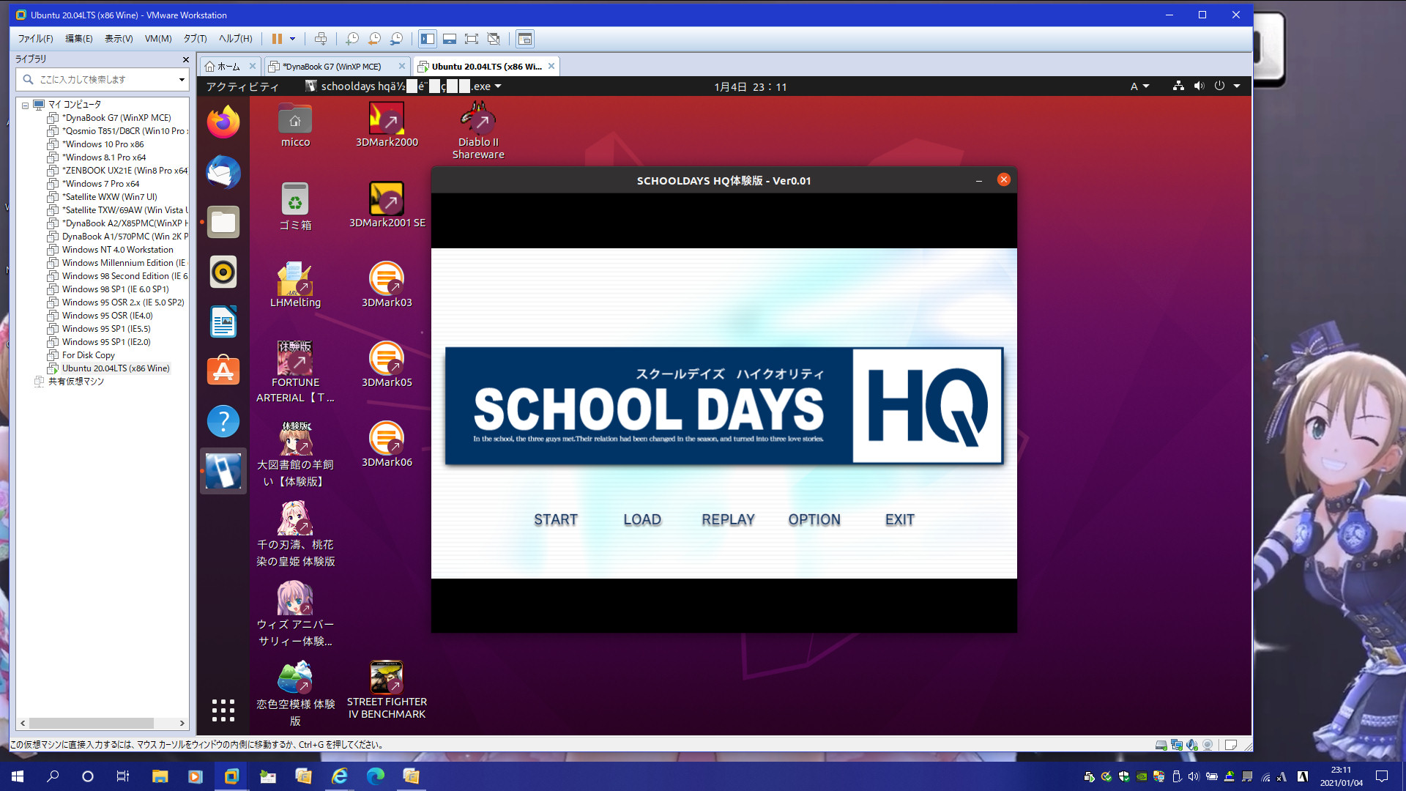Send Ctrl+Alt+Del to the virtual machine
This screenshot has height=791, width=1406.
click(x=321, y=39)
